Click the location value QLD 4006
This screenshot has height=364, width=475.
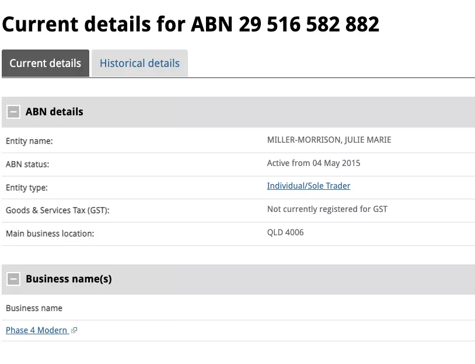(285, 232)
